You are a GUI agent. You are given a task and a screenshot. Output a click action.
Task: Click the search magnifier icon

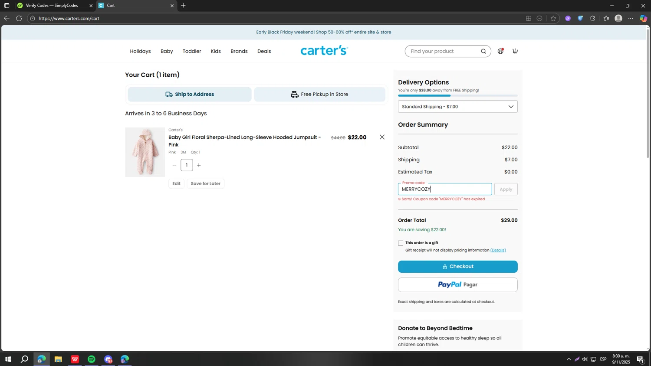coord(483,51)
